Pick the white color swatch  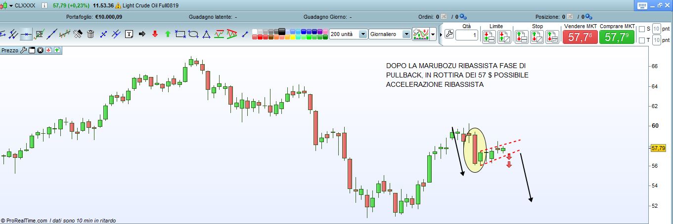click(255, 31)
